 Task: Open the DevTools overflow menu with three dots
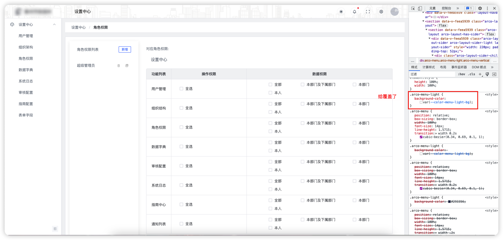coord(487,8)
